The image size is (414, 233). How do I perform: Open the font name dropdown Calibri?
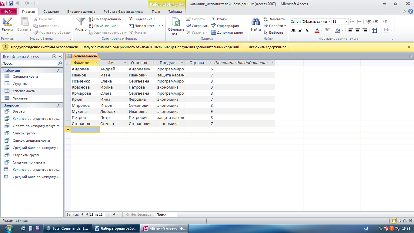(329, 22)
